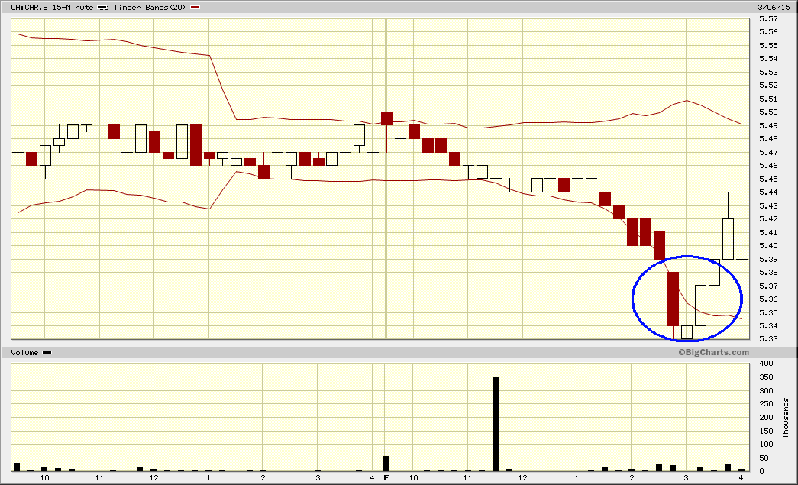
Task: Click the 350 volume axis label
Action: 766,377
